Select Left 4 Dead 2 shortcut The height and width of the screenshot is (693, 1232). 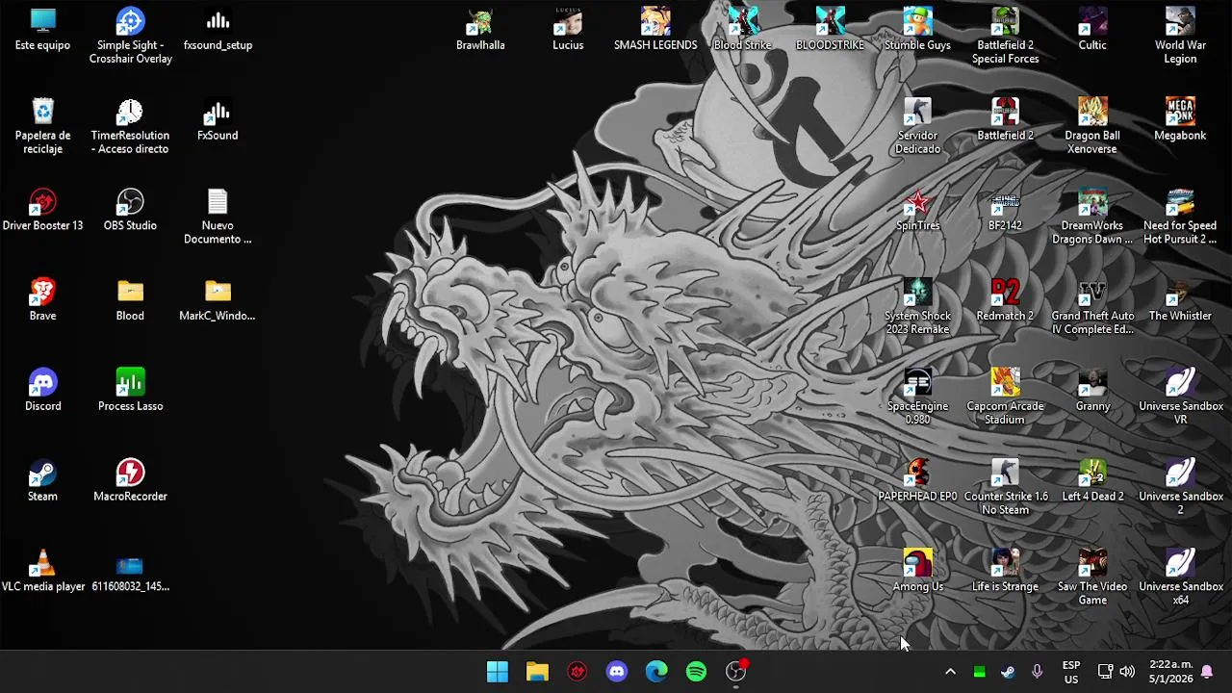(1092, 481)
